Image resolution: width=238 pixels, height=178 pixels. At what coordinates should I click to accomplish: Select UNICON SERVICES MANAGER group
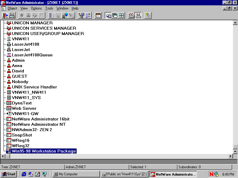click(x=41, y=28)
